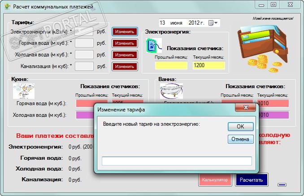Click the Расчитать button

click(x=252, y=180)
